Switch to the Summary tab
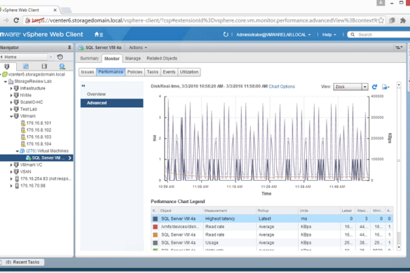Viewport: 410px width, 273px height. point(90,58)
